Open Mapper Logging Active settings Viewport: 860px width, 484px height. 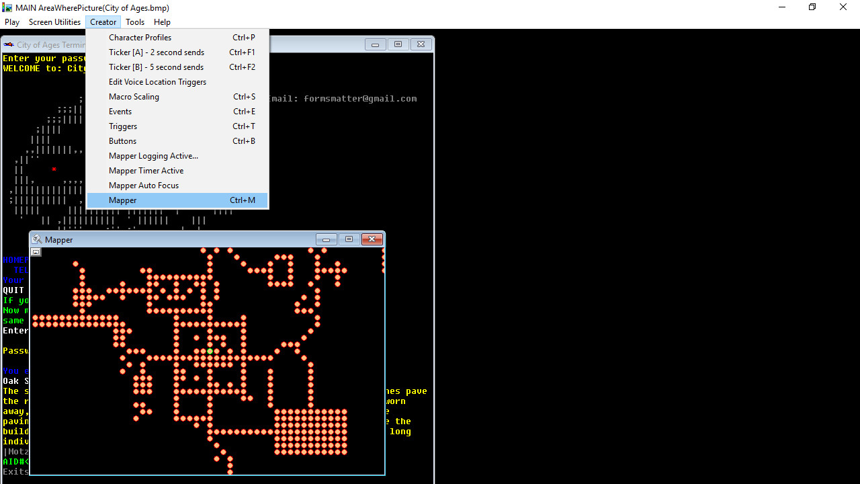pyautogui.click(x=153, y=155)
